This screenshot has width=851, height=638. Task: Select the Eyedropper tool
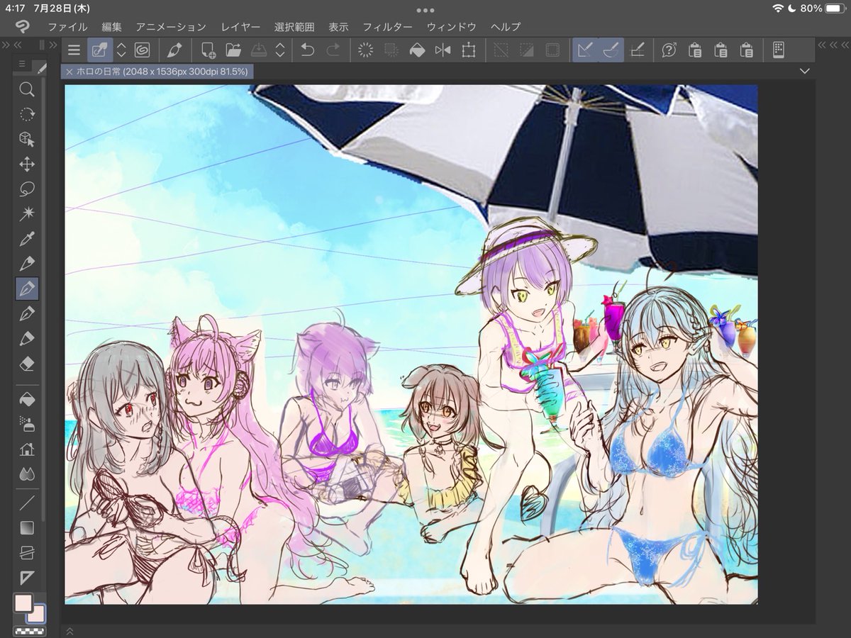point(27,239)
